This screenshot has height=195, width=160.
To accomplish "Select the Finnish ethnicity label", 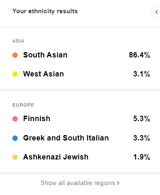I will click(x=37, y=119).
